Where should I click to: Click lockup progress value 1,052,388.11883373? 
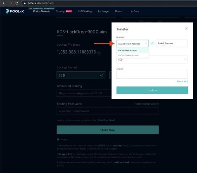(76, 52)
